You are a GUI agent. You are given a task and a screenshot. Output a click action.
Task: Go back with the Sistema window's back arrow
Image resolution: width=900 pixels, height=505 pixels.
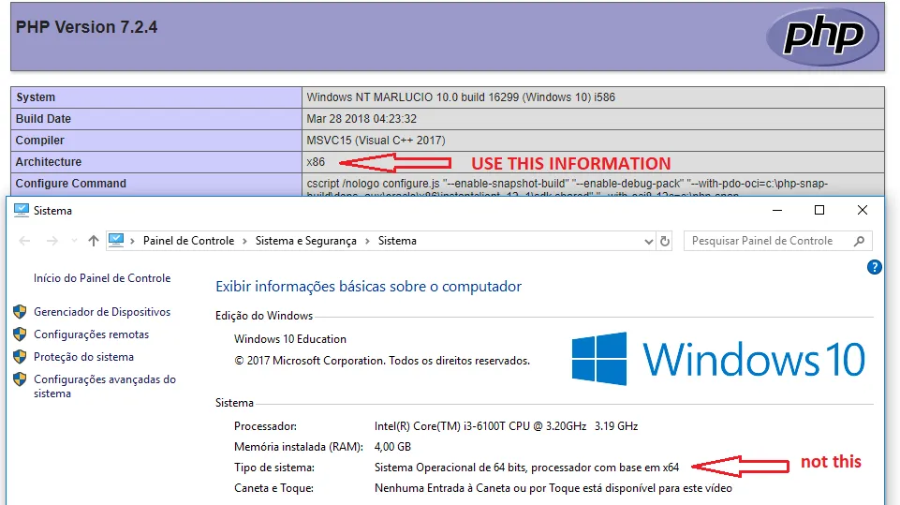click(24, 241)
